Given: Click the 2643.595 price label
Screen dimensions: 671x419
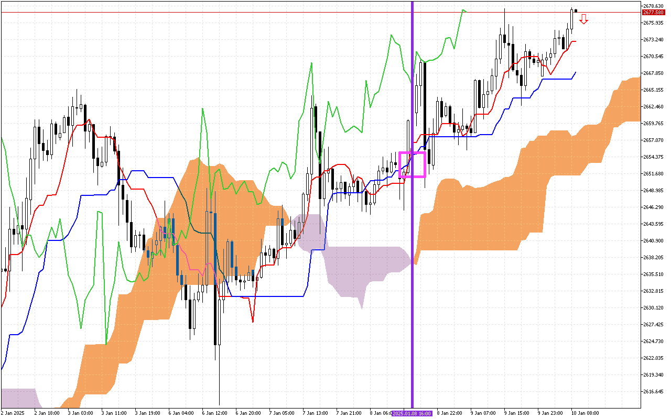Looking at the screenshot, I should pos(653,224).
